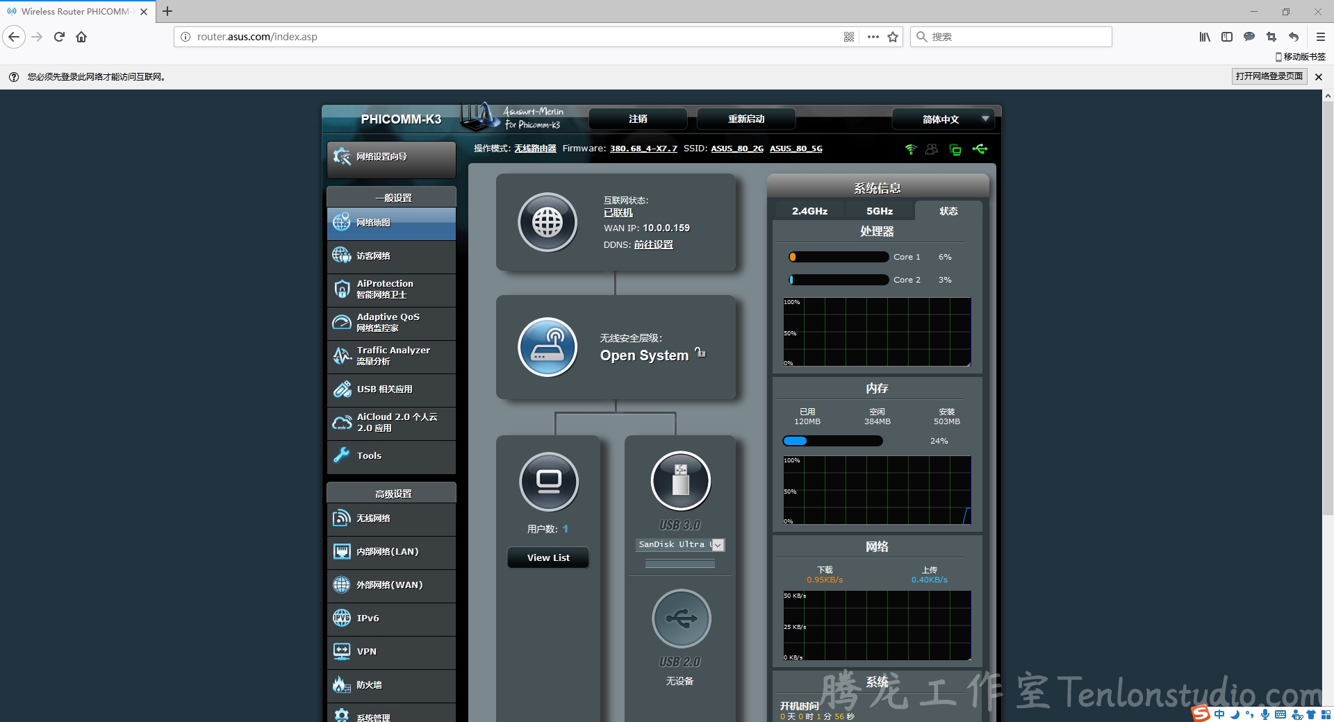Click the QR code icon in address bar
The width and height of the screenshot is (1334, 722).
pos(849,37)
